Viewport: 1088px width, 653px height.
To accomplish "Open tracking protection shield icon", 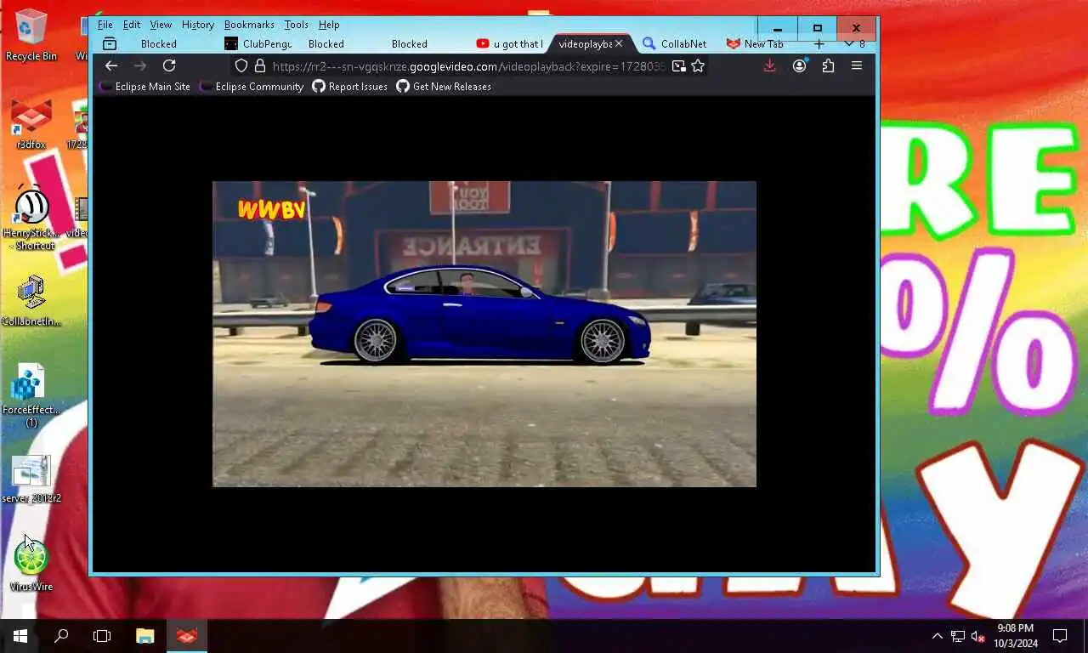I will pos(241,65).
